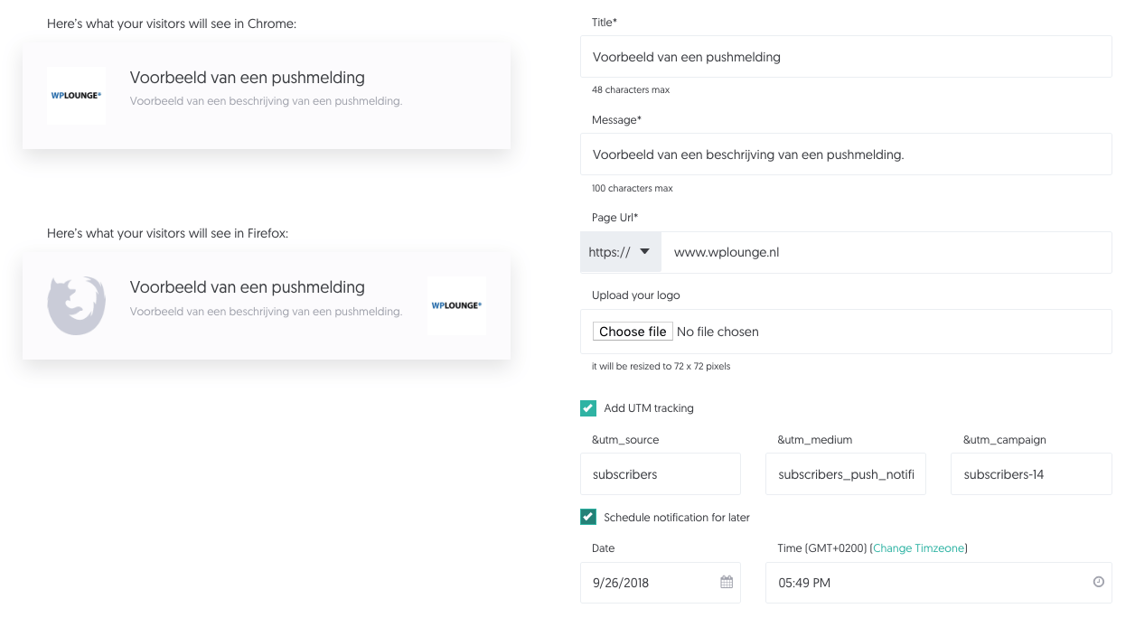The height and width of the screenshot is (627, 1135).
Task: Click WPLounge logo in Chrome preview
Action: (x=76, y=95)
